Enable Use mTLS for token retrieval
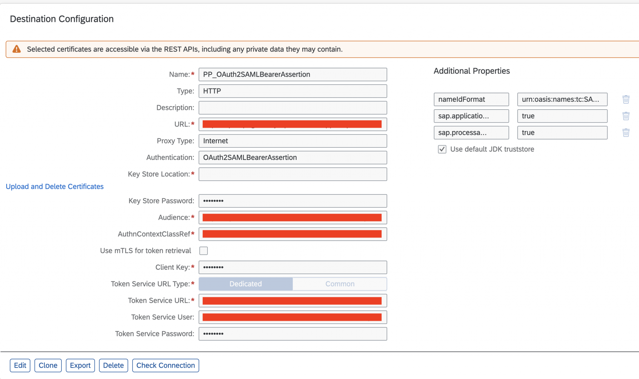The width and height of the screenshot is (639, 379). 203,250
